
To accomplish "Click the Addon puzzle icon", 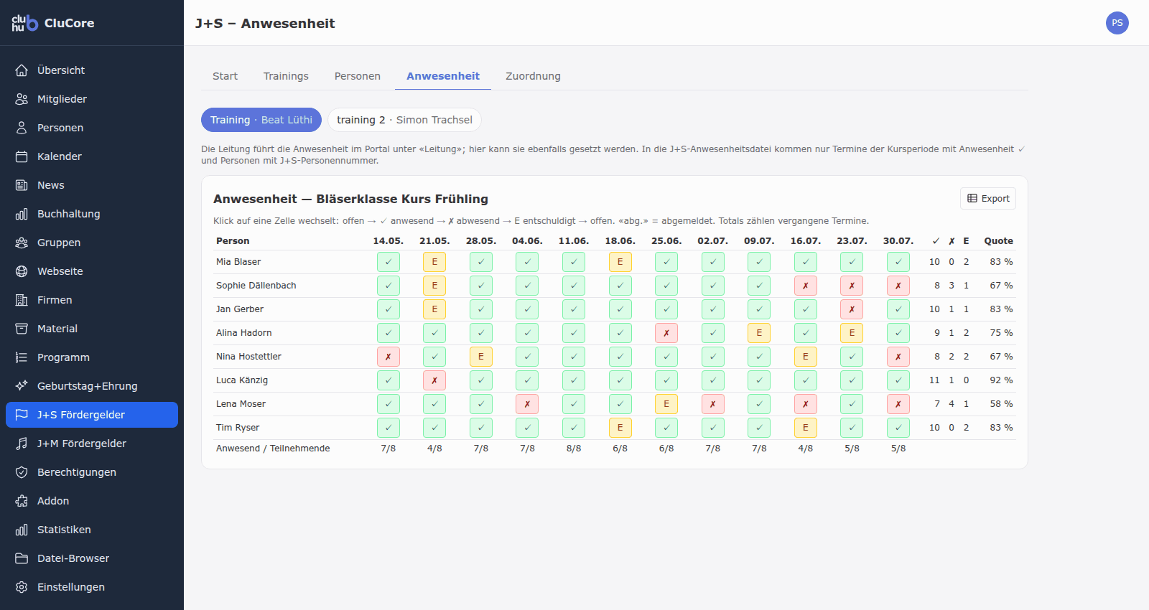I will click(22, 501).
